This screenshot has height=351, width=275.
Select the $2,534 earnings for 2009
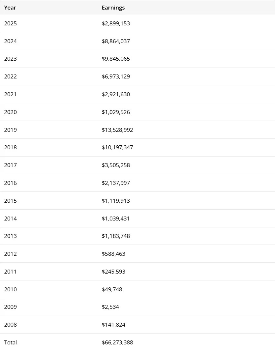[110, 307]
